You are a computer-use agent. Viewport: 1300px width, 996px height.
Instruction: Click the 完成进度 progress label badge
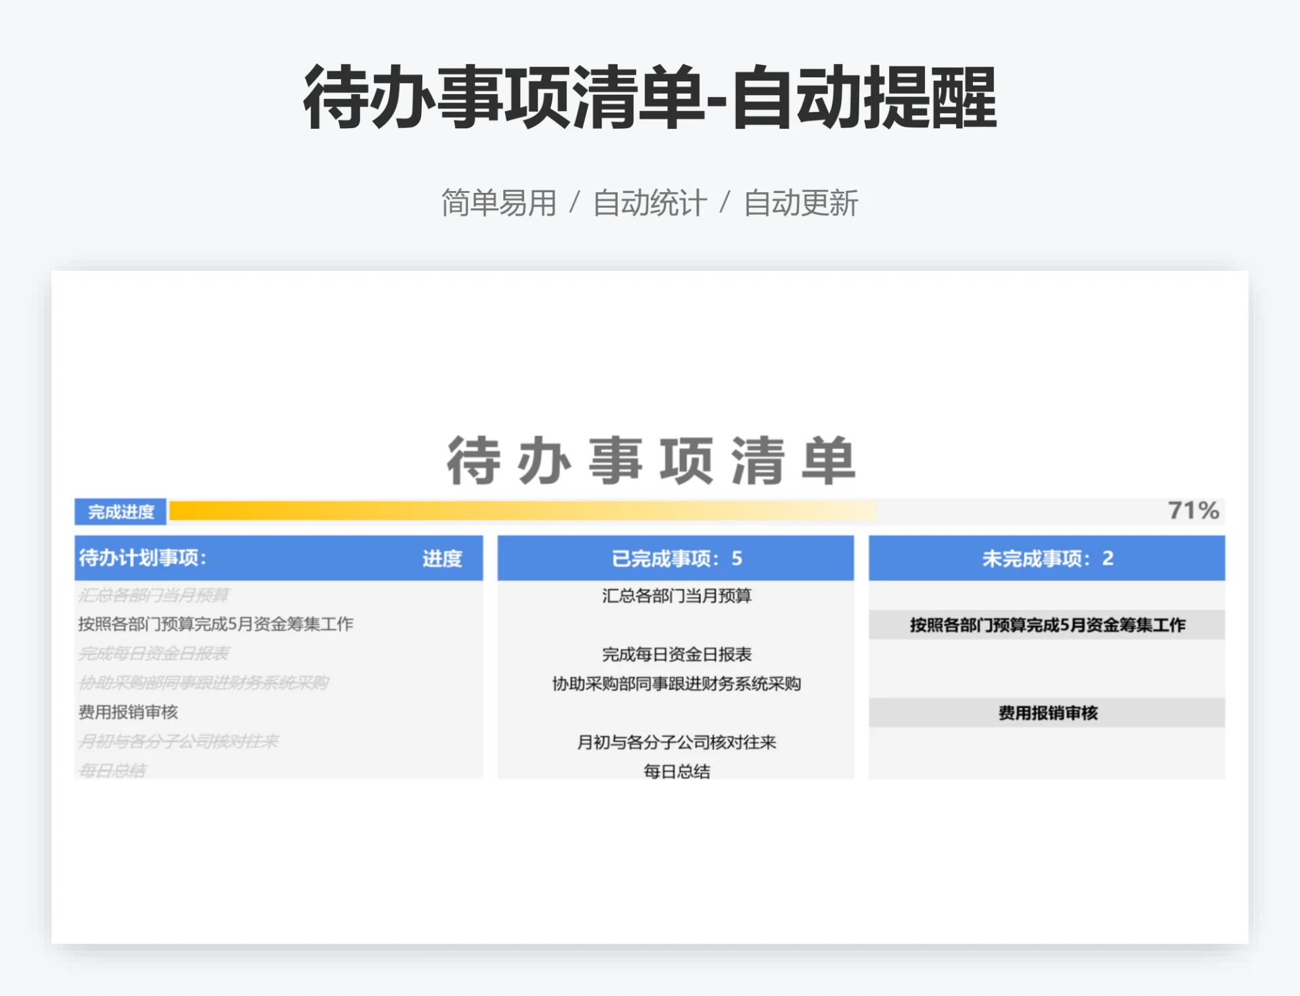tap(121, 511)
